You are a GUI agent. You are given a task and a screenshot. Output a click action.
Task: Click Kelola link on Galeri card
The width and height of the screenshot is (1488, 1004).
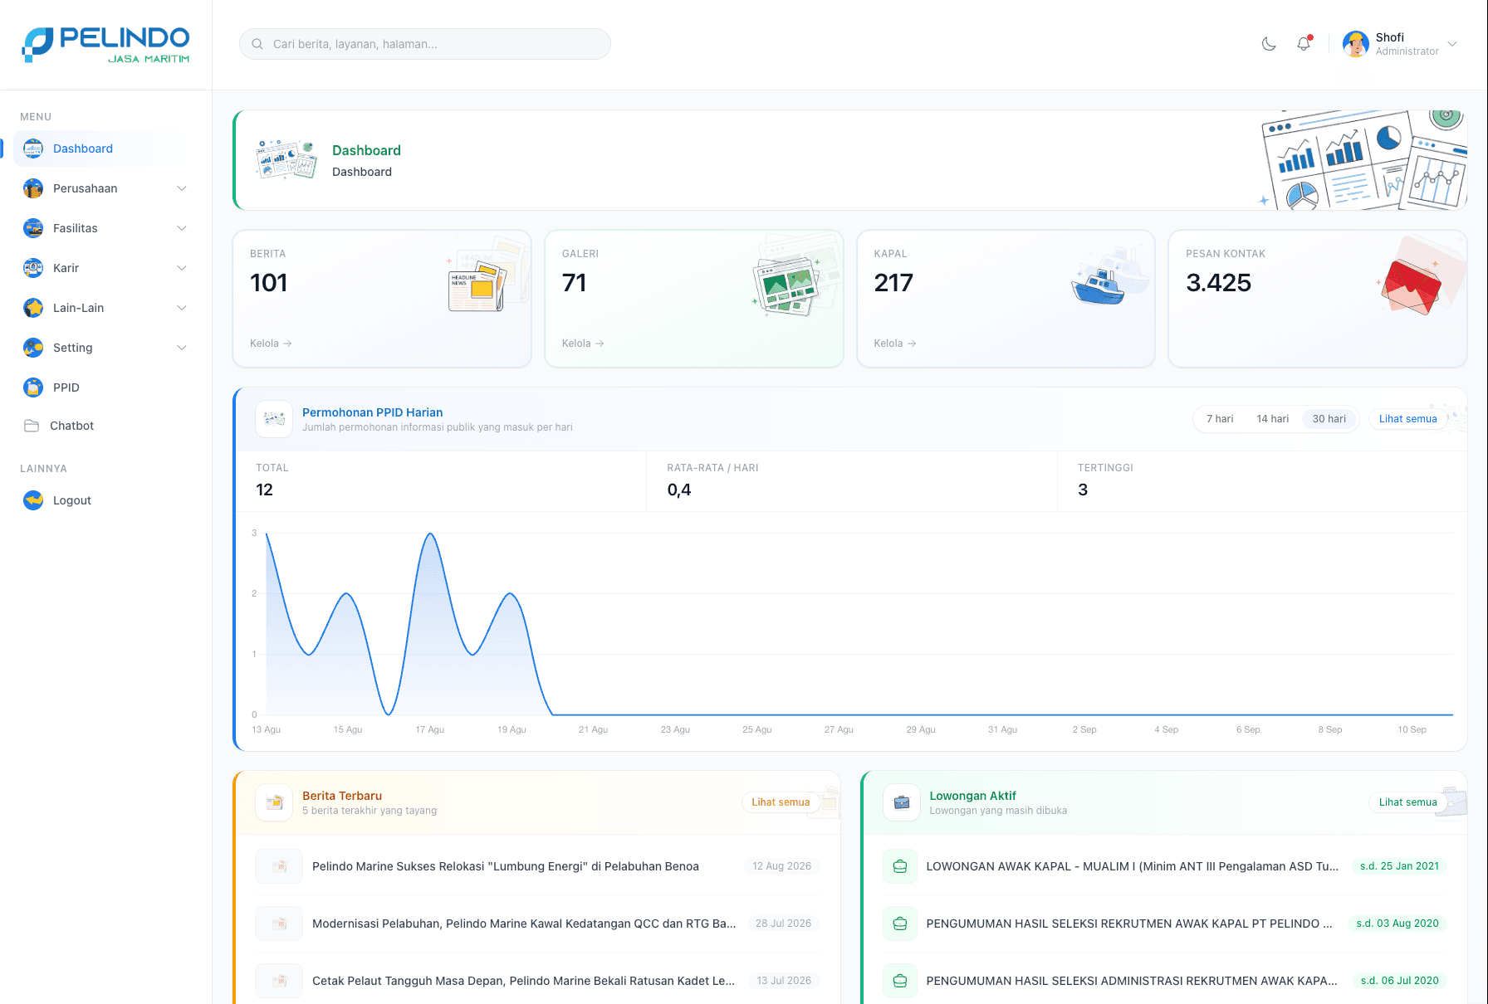coord(583,344)
